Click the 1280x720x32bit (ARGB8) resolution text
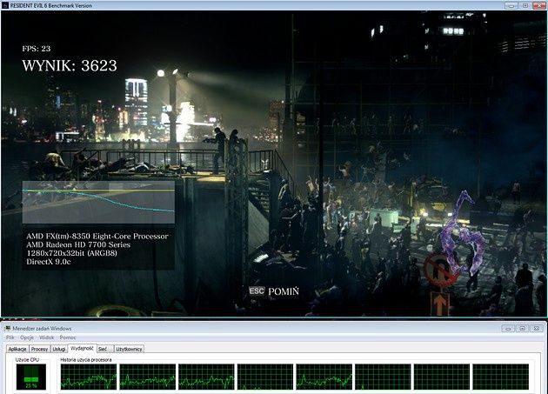 (x=71, y=253)
